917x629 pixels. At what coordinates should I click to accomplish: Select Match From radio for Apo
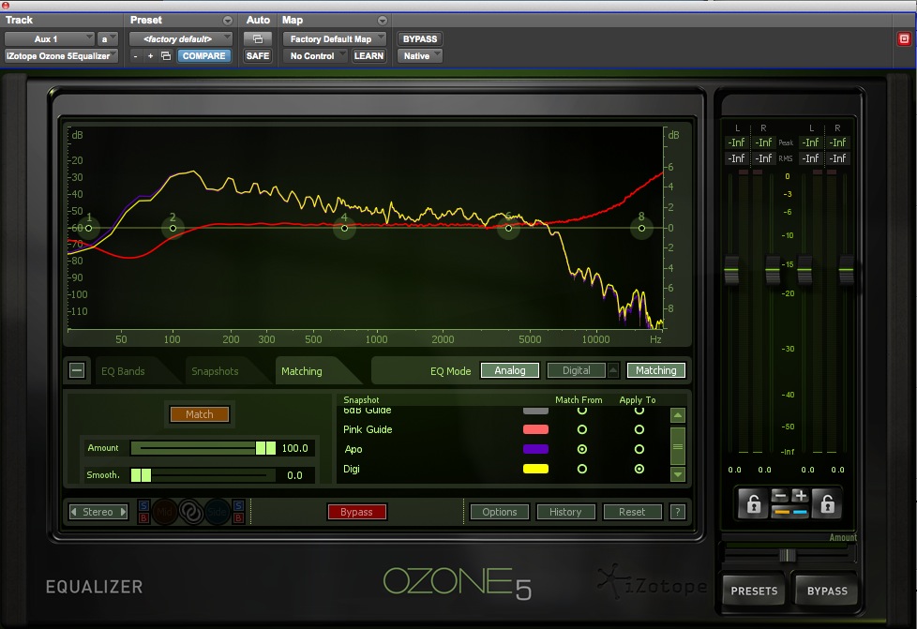click(x=582, y=449)
